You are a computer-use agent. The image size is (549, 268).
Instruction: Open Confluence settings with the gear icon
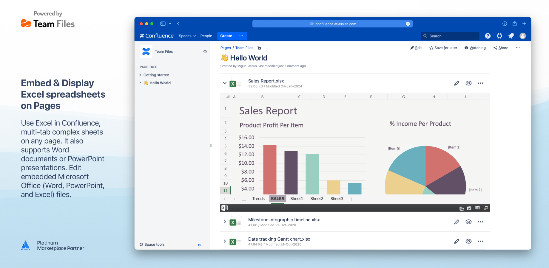[x=499, y=36]
